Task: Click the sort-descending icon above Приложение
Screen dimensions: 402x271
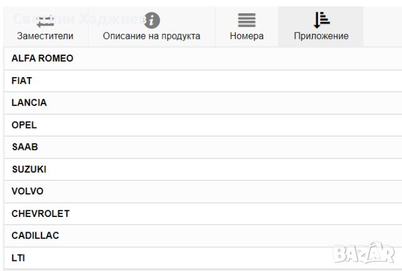Action: [x=321, y=20]
